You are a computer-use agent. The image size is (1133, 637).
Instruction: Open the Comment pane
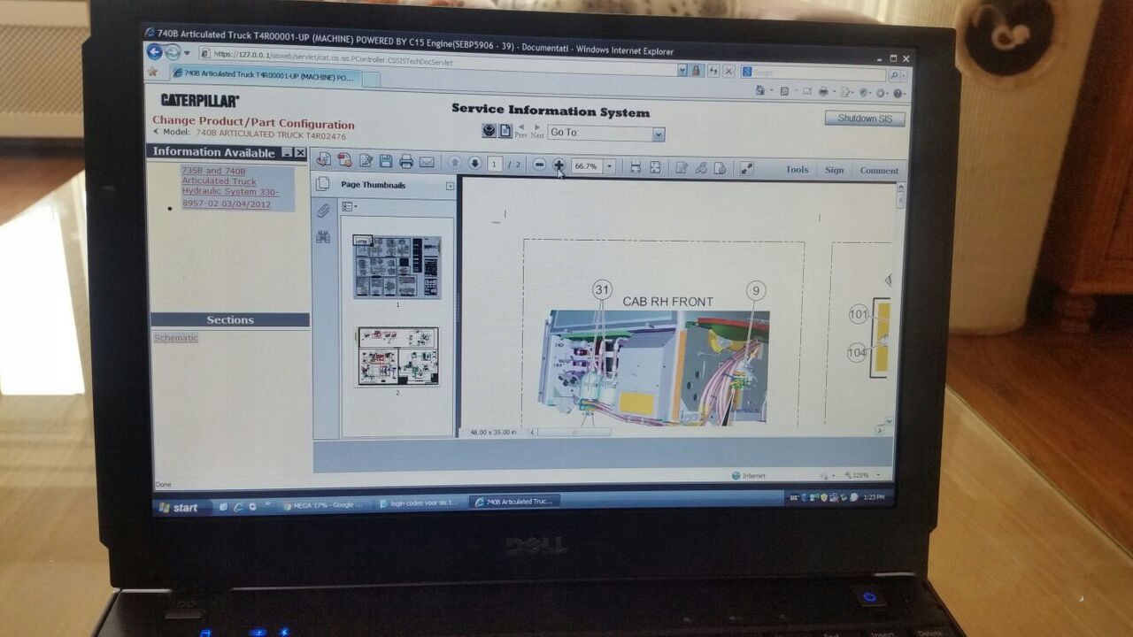pos(879,171)
